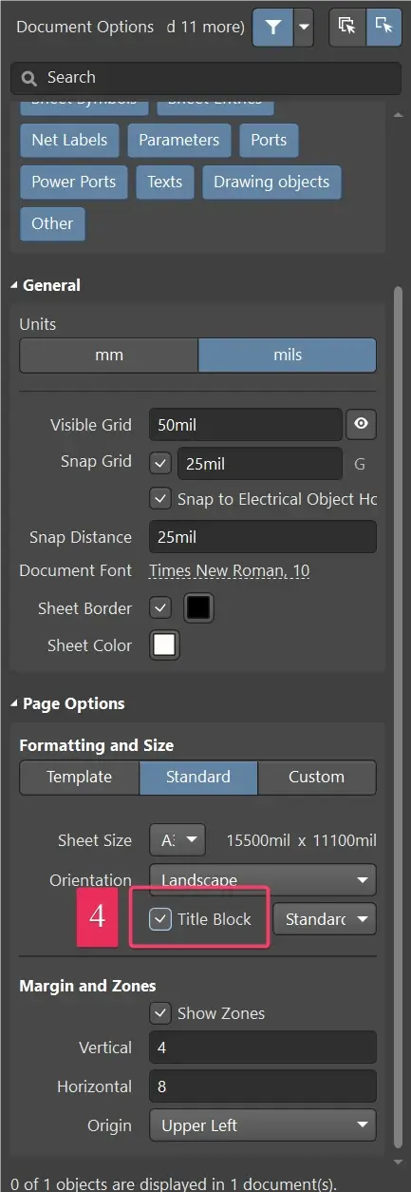Toggle Snap to Electrical Object checkbox
This screenshot has height=1192, width=411.
(x=160, y=498)
